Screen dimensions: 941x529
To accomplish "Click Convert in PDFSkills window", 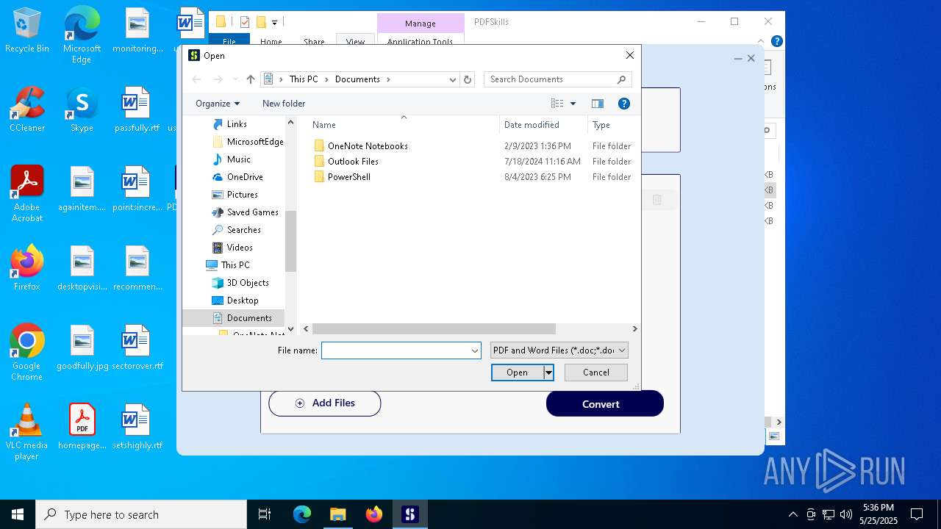I will click(605, 404).
